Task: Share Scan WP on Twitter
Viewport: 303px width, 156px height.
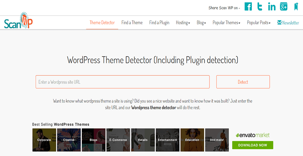Action: (260, 7)
